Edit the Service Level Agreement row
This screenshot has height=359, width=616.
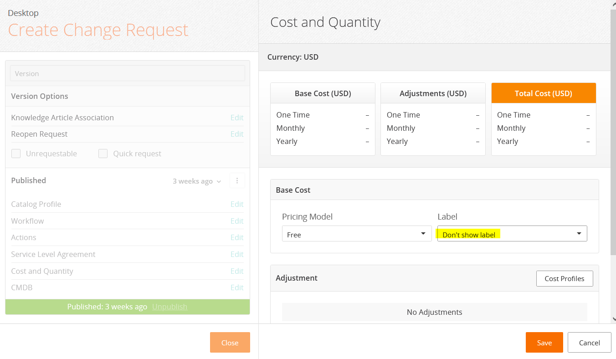click(237, 254)
